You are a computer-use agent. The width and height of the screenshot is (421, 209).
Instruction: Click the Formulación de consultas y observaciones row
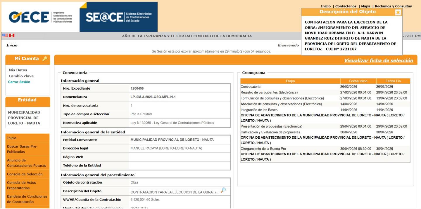tap(325, 98)
